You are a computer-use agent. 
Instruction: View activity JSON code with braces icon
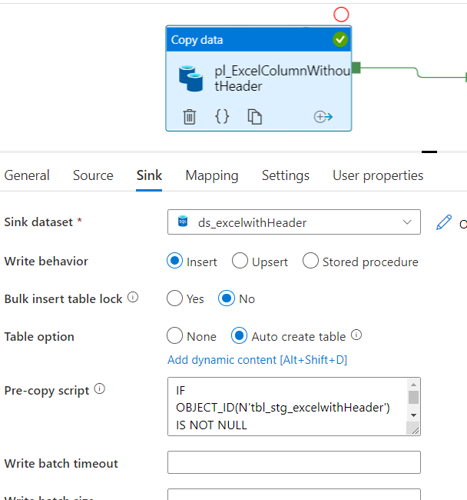pos(222,116)
